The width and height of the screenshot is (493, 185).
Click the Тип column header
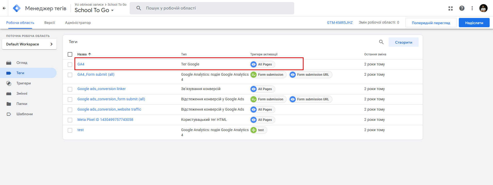tap(184, 54)
